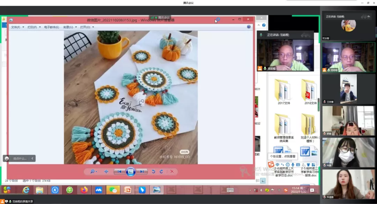Toggle Sogou voice input microphone
Image resolution: width=377 pixels, height=204 pixels.
[293, 165]
